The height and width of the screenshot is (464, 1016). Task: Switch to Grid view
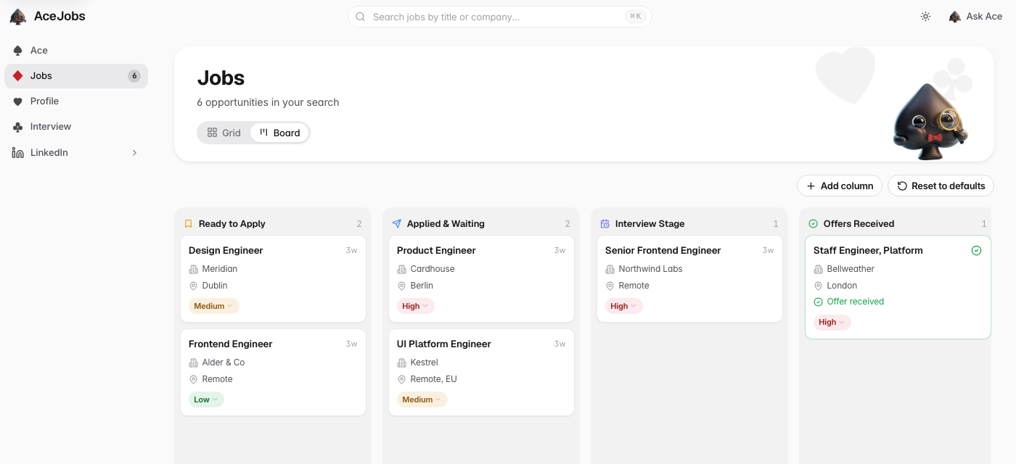[x=224, y=133]
